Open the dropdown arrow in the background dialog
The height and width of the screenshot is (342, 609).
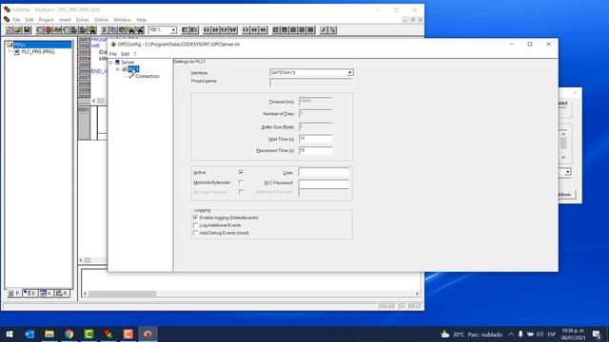point(568,172)
